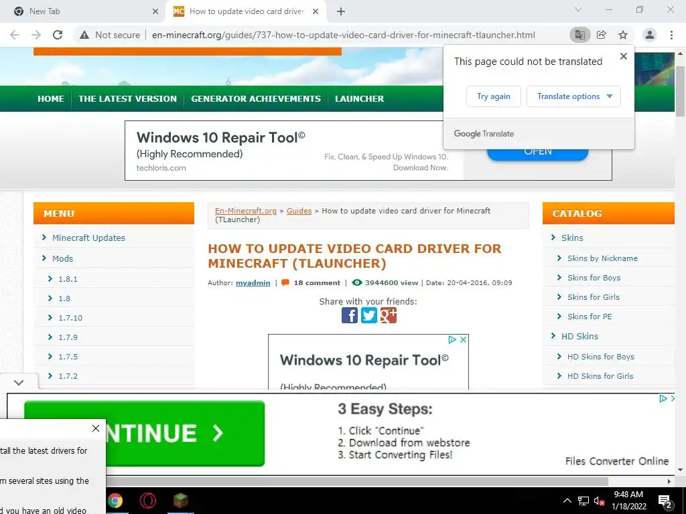
Task: Click the vertical page scrollbar thumb
Action: pyautogui.click(x=681, y=91)
